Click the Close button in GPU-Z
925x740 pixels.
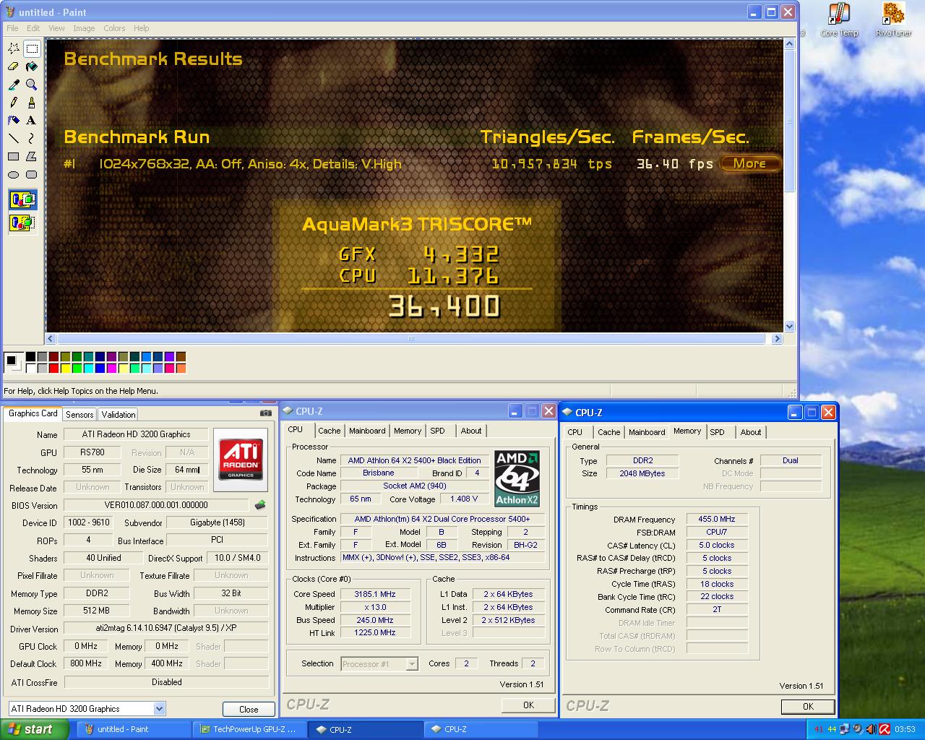(x=249, y=710)
